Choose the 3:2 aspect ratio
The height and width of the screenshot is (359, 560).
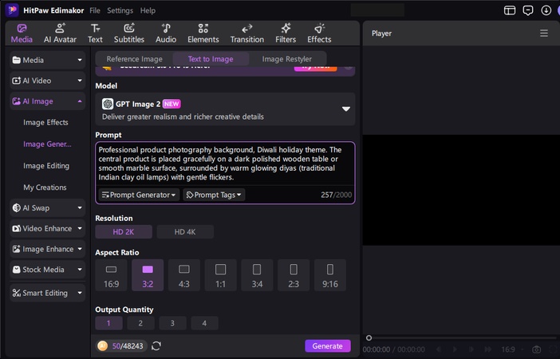pos(148,275)
